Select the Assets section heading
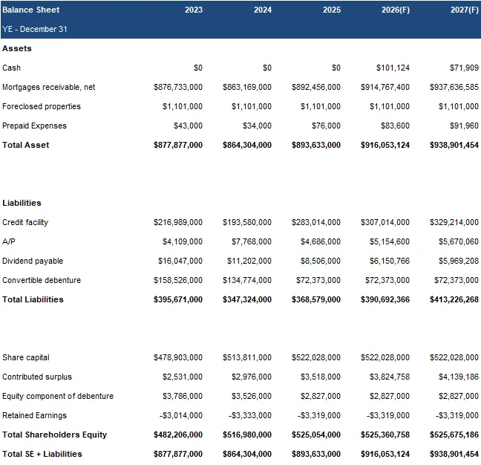Screen dimensions: 481x465 click(17, 48)
